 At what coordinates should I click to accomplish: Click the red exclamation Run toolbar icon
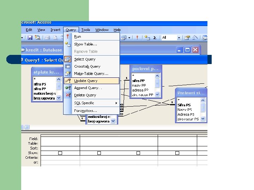(x=137, y=38)
